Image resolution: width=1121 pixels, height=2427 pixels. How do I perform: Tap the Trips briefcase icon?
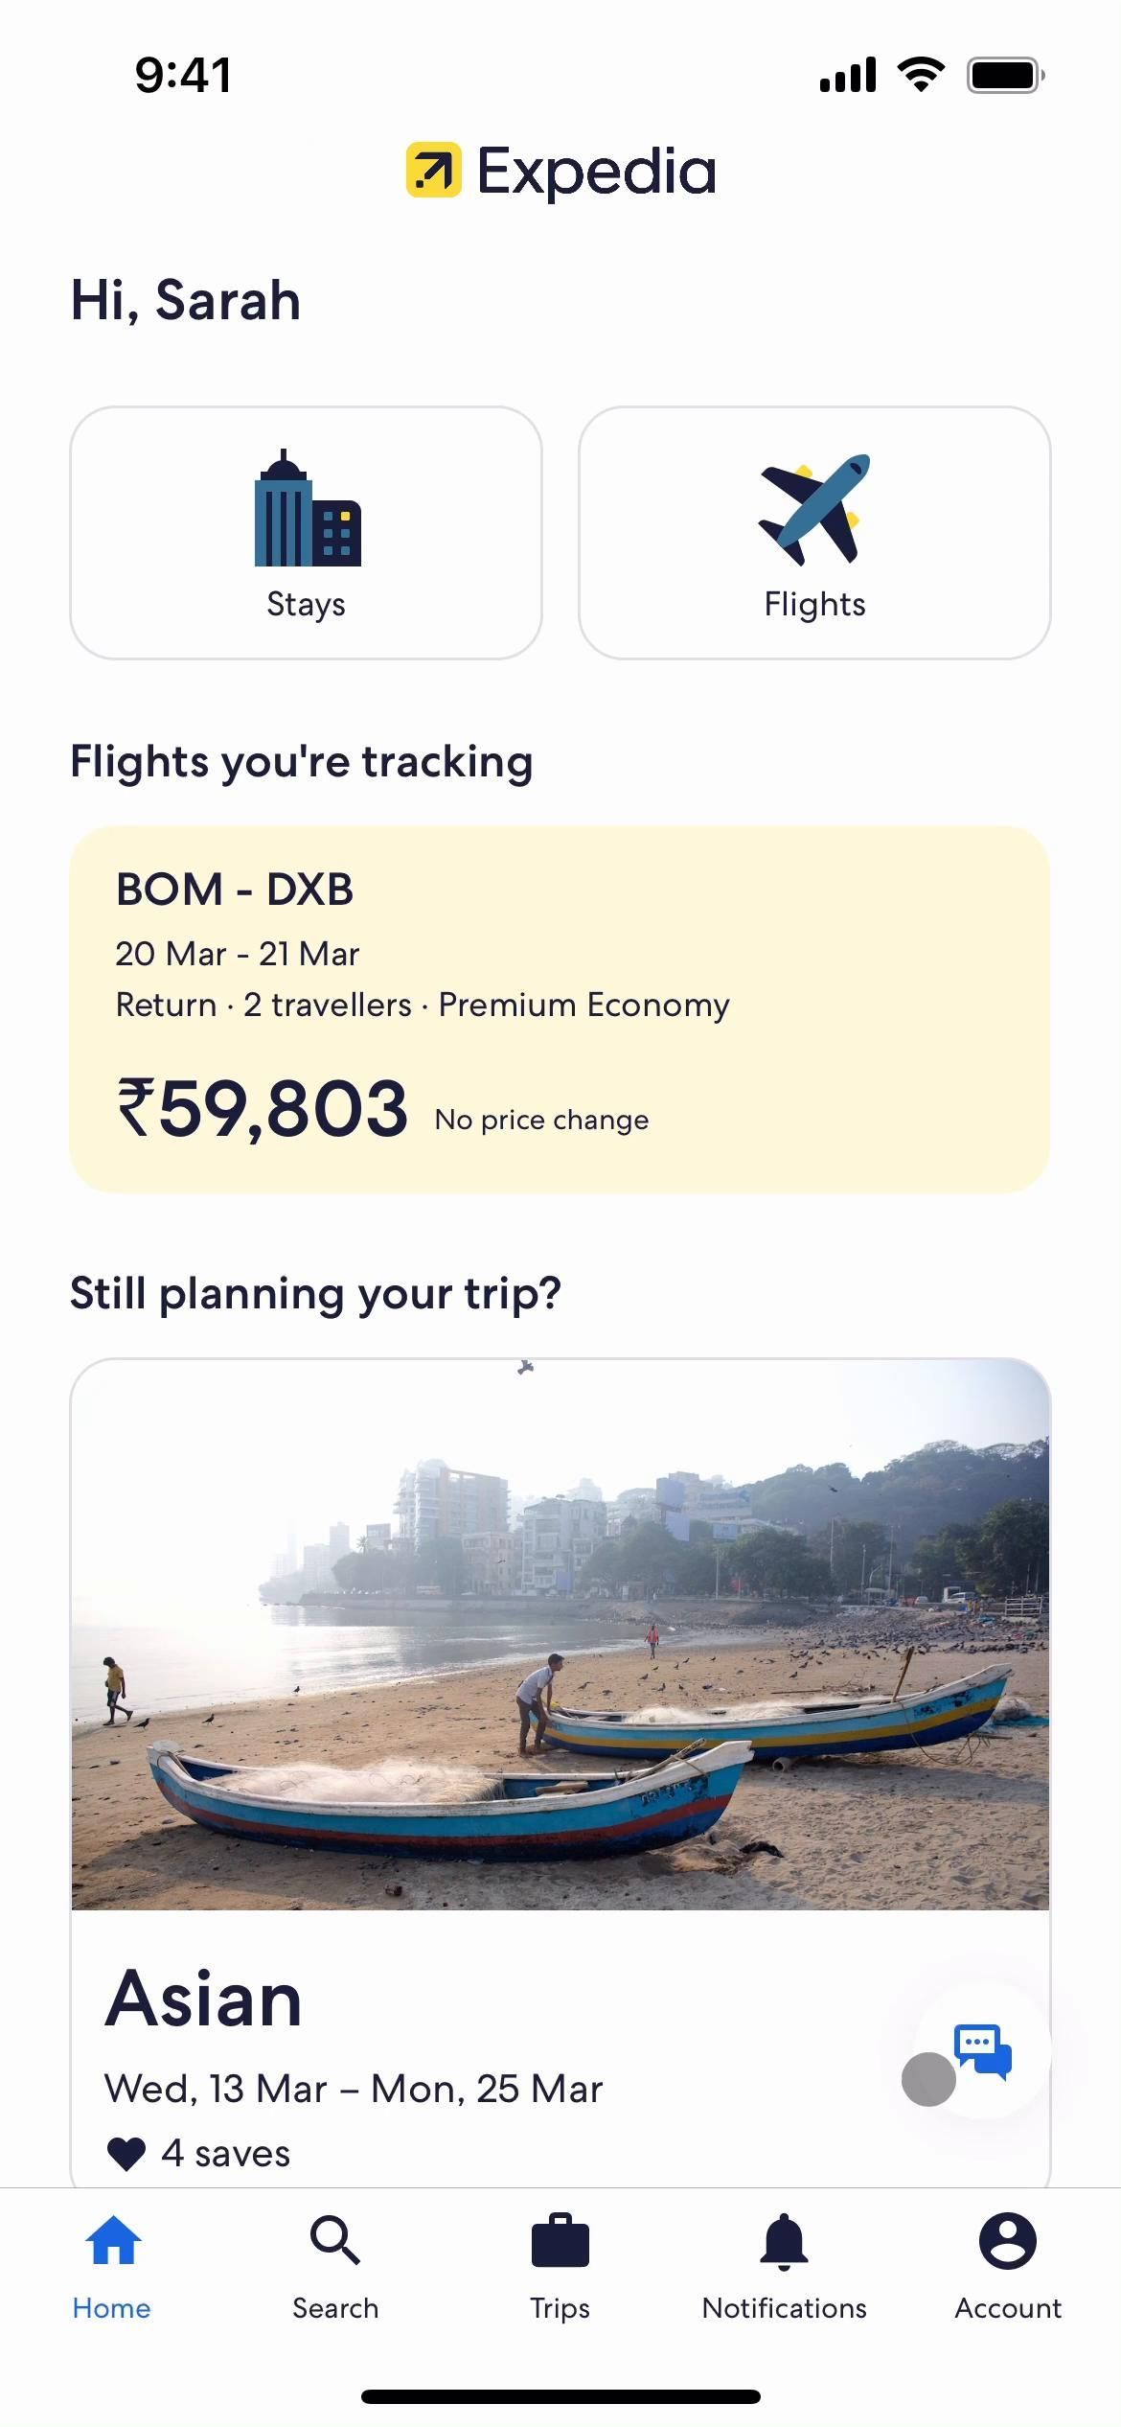tap(560, 2241)
